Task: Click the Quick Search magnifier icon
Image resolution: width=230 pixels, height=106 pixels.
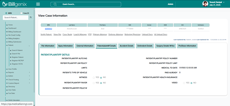Action: coord(55,4)
